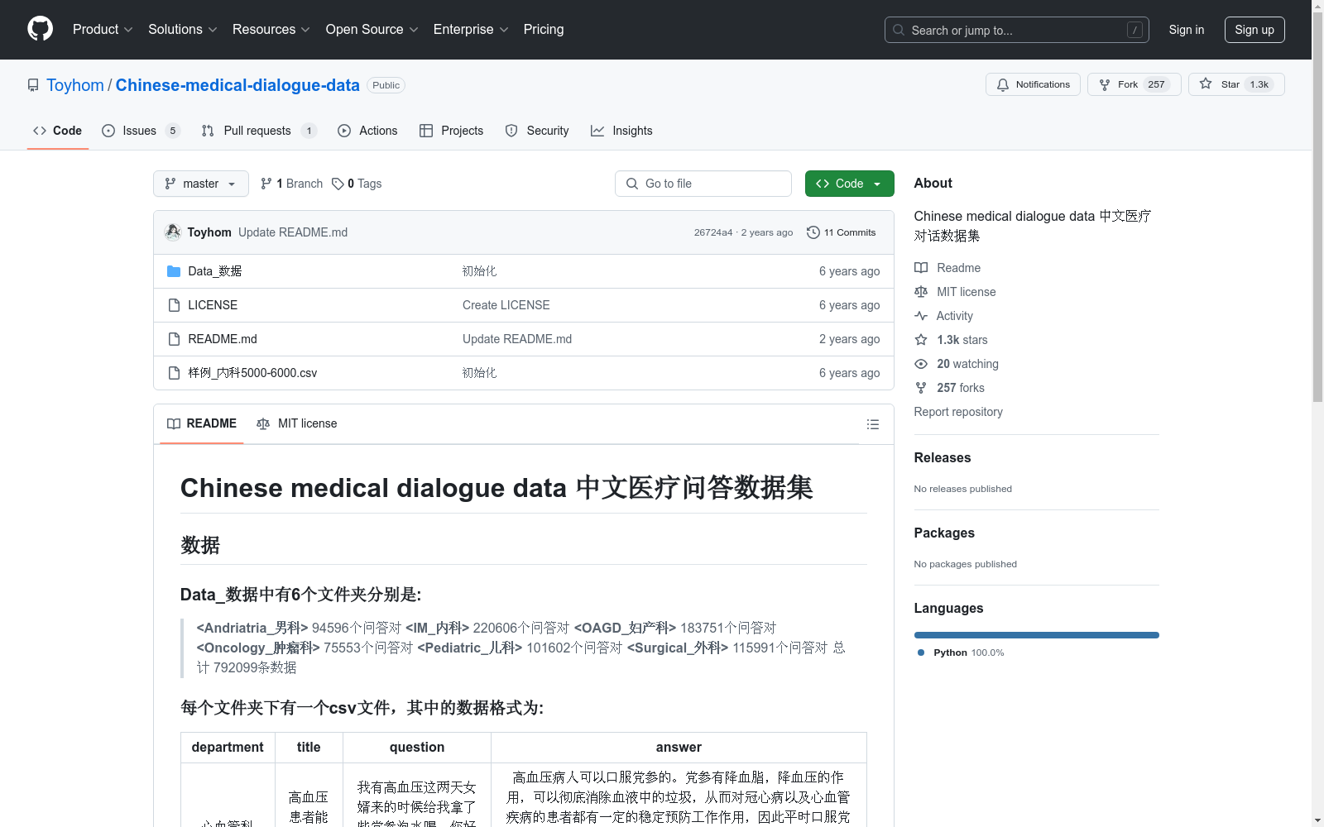Open the Data_数据 folder
The height and width of the screenshot is (827, 1324).
click(213, 270)
